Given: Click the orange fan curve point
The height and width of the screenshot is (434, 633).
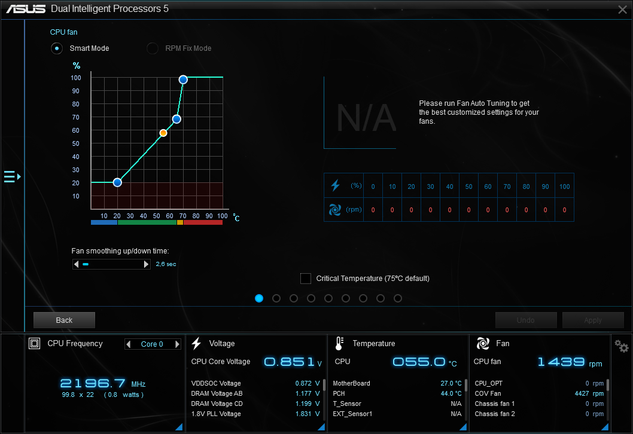Looking at the screenshot, I should click(x=163, y=133).
